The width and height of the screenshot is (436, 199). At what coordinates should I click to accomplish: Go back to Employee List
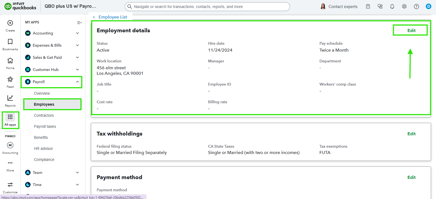(110, 17)
